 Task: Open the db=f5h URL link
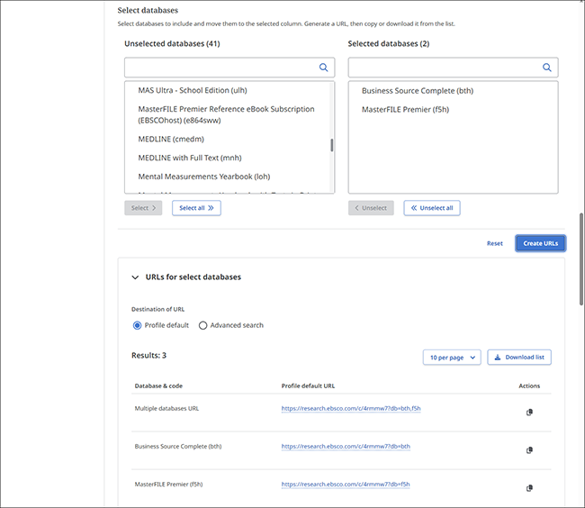(346, 484)
